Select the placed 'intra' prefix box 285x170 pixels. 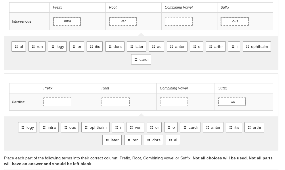tap(67, 22)
